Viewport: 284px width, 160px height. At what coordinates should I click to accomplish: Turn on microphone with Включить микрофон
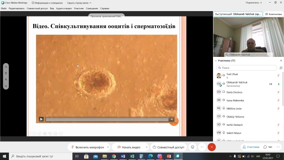click(x=87, y=147)
